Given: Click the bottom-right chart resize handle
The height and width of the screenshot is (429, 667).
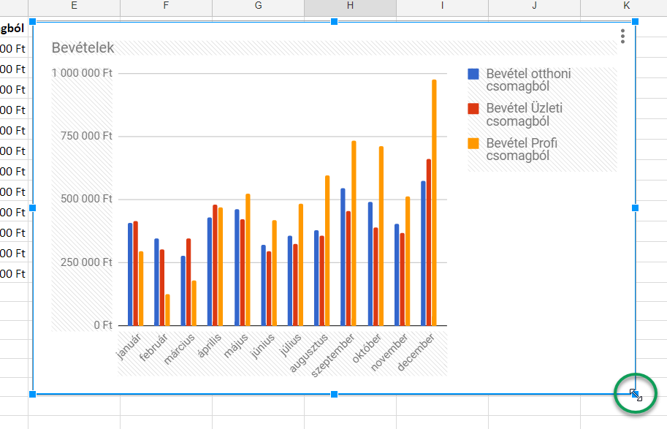Looking at the screenshot, I should point(635,395).
